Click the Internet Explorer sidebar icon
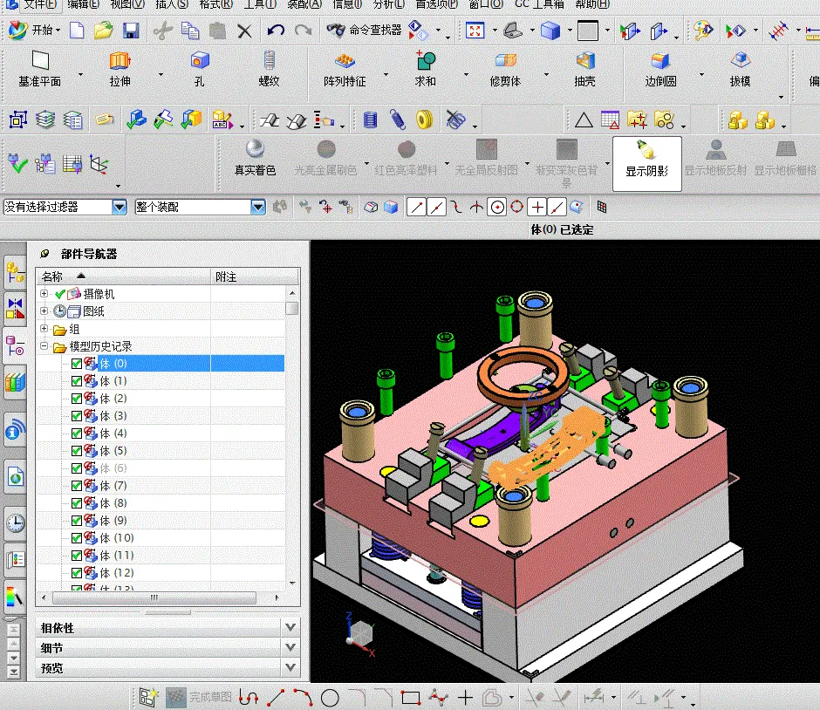 pos(16,476)
